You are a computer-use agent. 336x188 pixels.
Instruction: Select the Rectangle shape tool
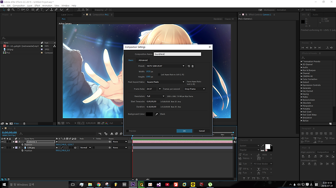pyautogui.click(x=33, y=10)
